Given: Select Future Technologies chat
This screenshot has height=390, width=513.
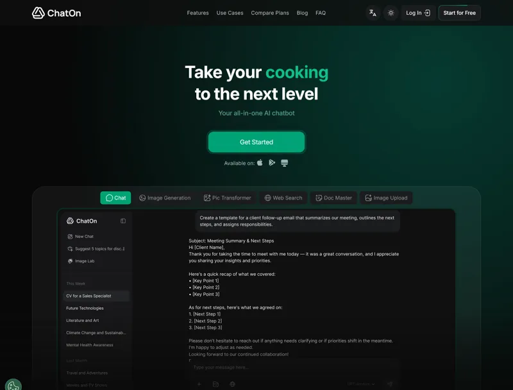Looking at the screenshot, I should [x=85, y=308].
